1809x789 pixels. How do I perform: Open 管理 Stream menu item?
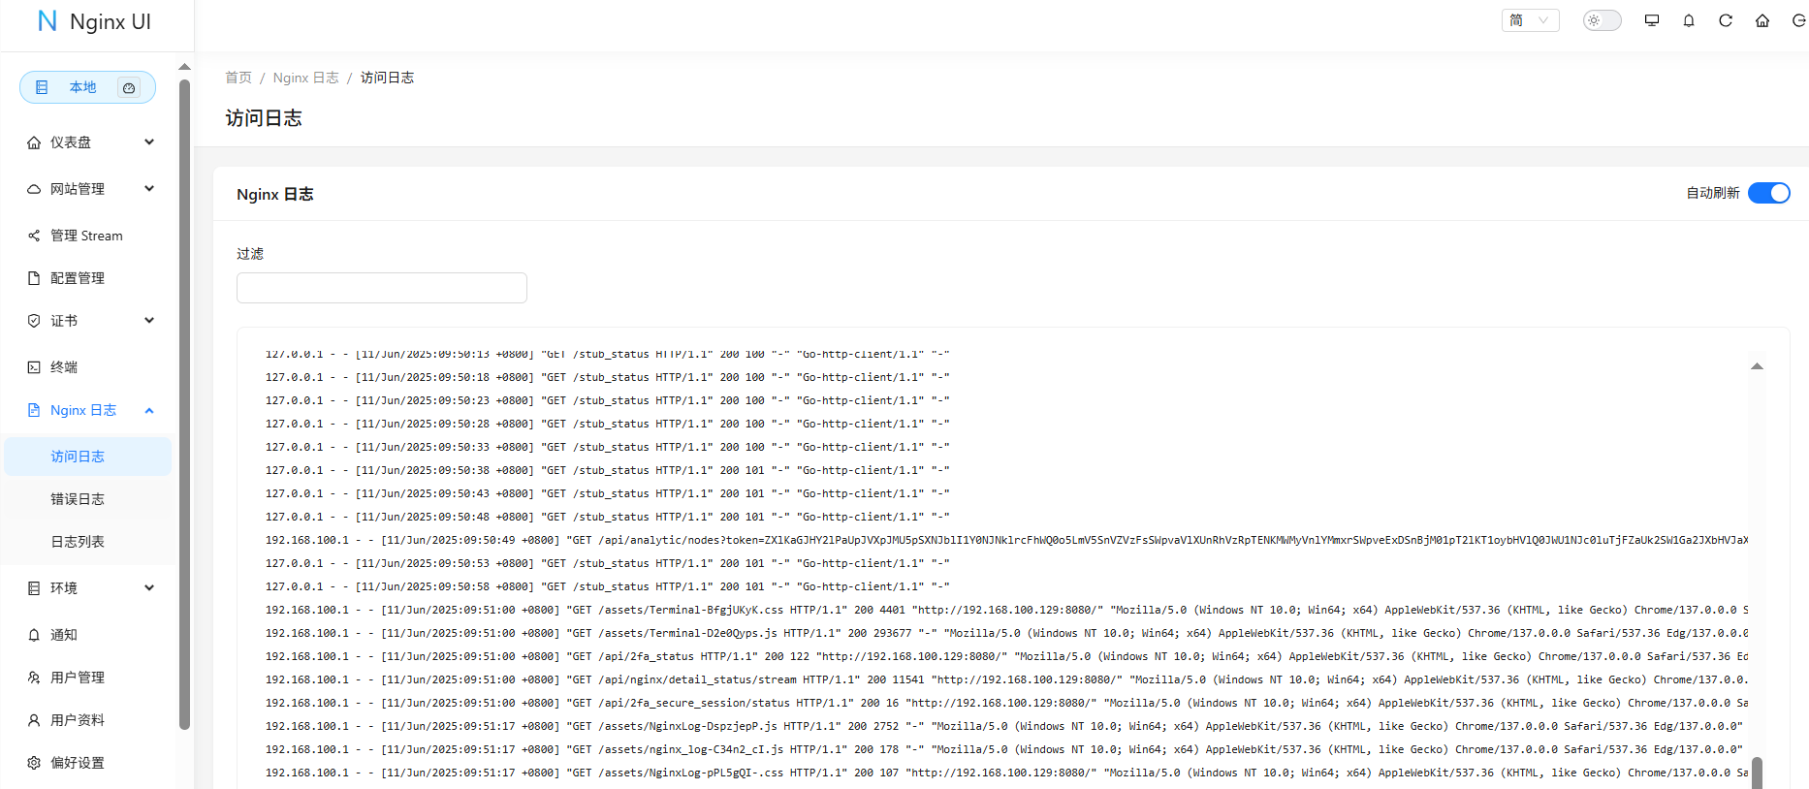(x=87, y=236)
